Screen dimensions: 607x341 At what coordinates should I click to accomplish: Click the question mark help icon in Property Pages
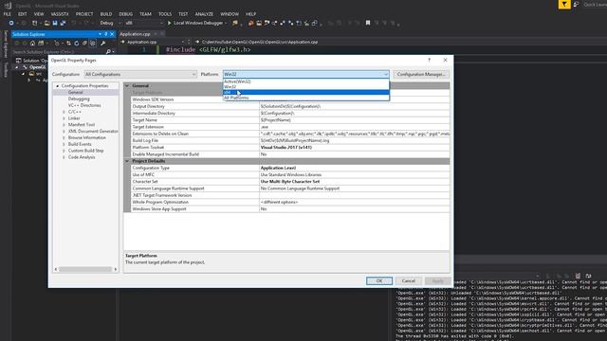pos(429,60)
